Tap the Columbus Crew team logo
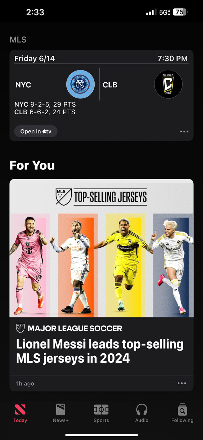The image size is (203, 440). pyautogui.click(x=168, y=84)
